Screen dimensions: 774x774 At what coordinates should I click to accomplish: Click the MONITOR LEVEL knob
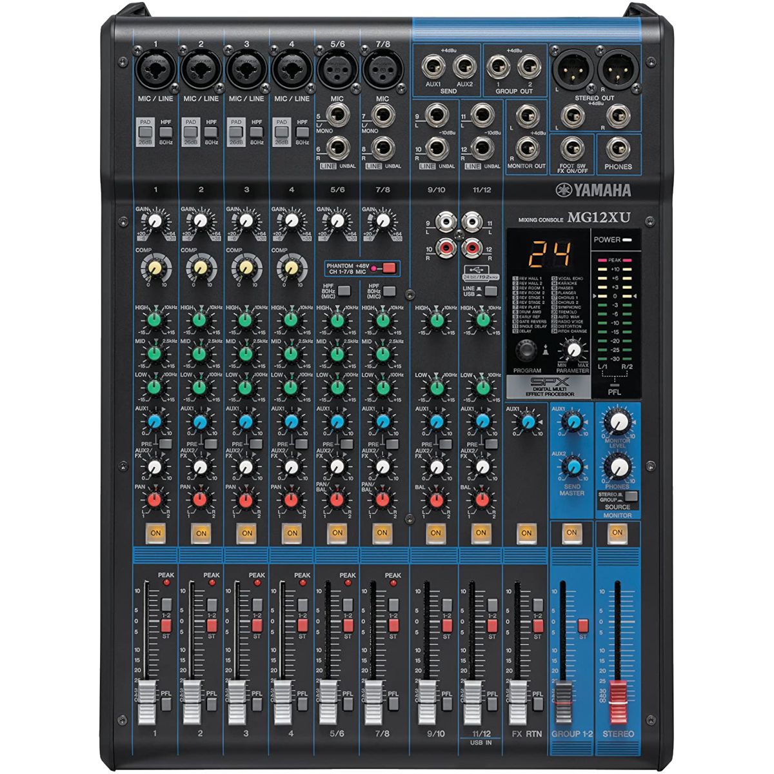click(x=618, y=422)
